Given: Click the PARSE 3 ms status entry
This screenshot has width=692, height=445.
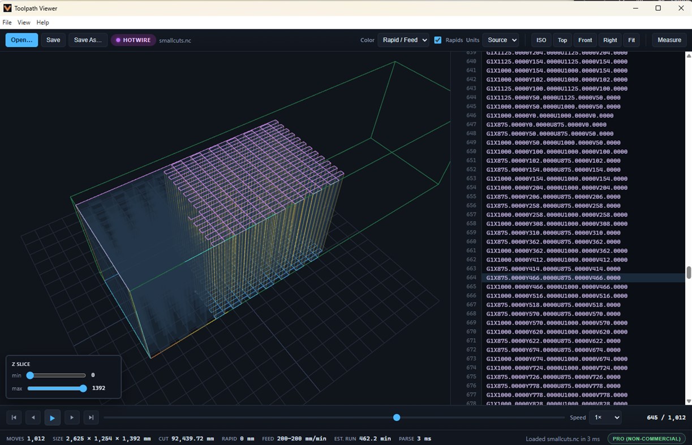Looking at the screenshot, I should [414, 439].
